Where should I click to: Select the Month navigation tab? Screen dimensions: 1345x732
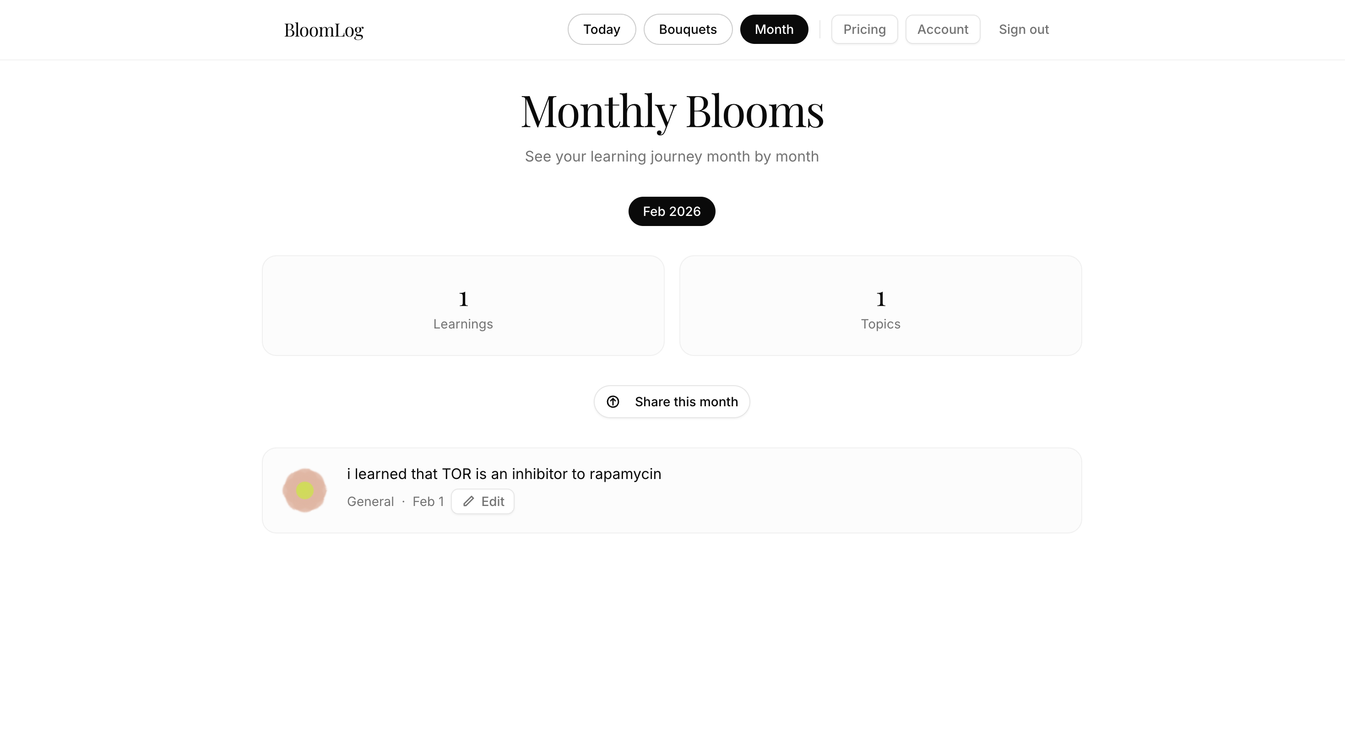coord(774,29)
